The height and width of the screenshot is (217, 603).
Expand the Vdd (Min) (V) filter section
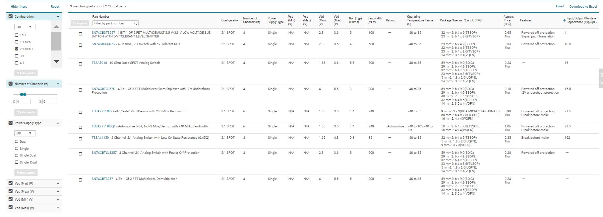coord(58,199)
